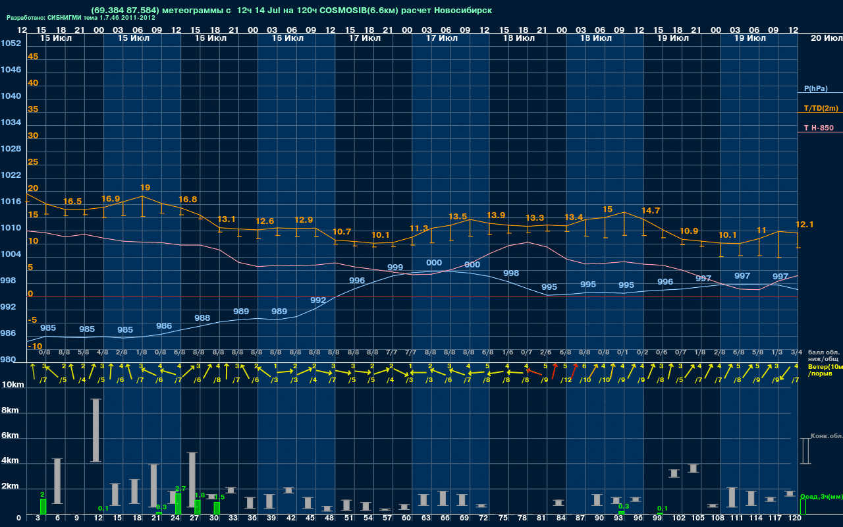Click pressure axis value '1004'
Viewport: 843px width, 527px height.
tap(11, 254)
